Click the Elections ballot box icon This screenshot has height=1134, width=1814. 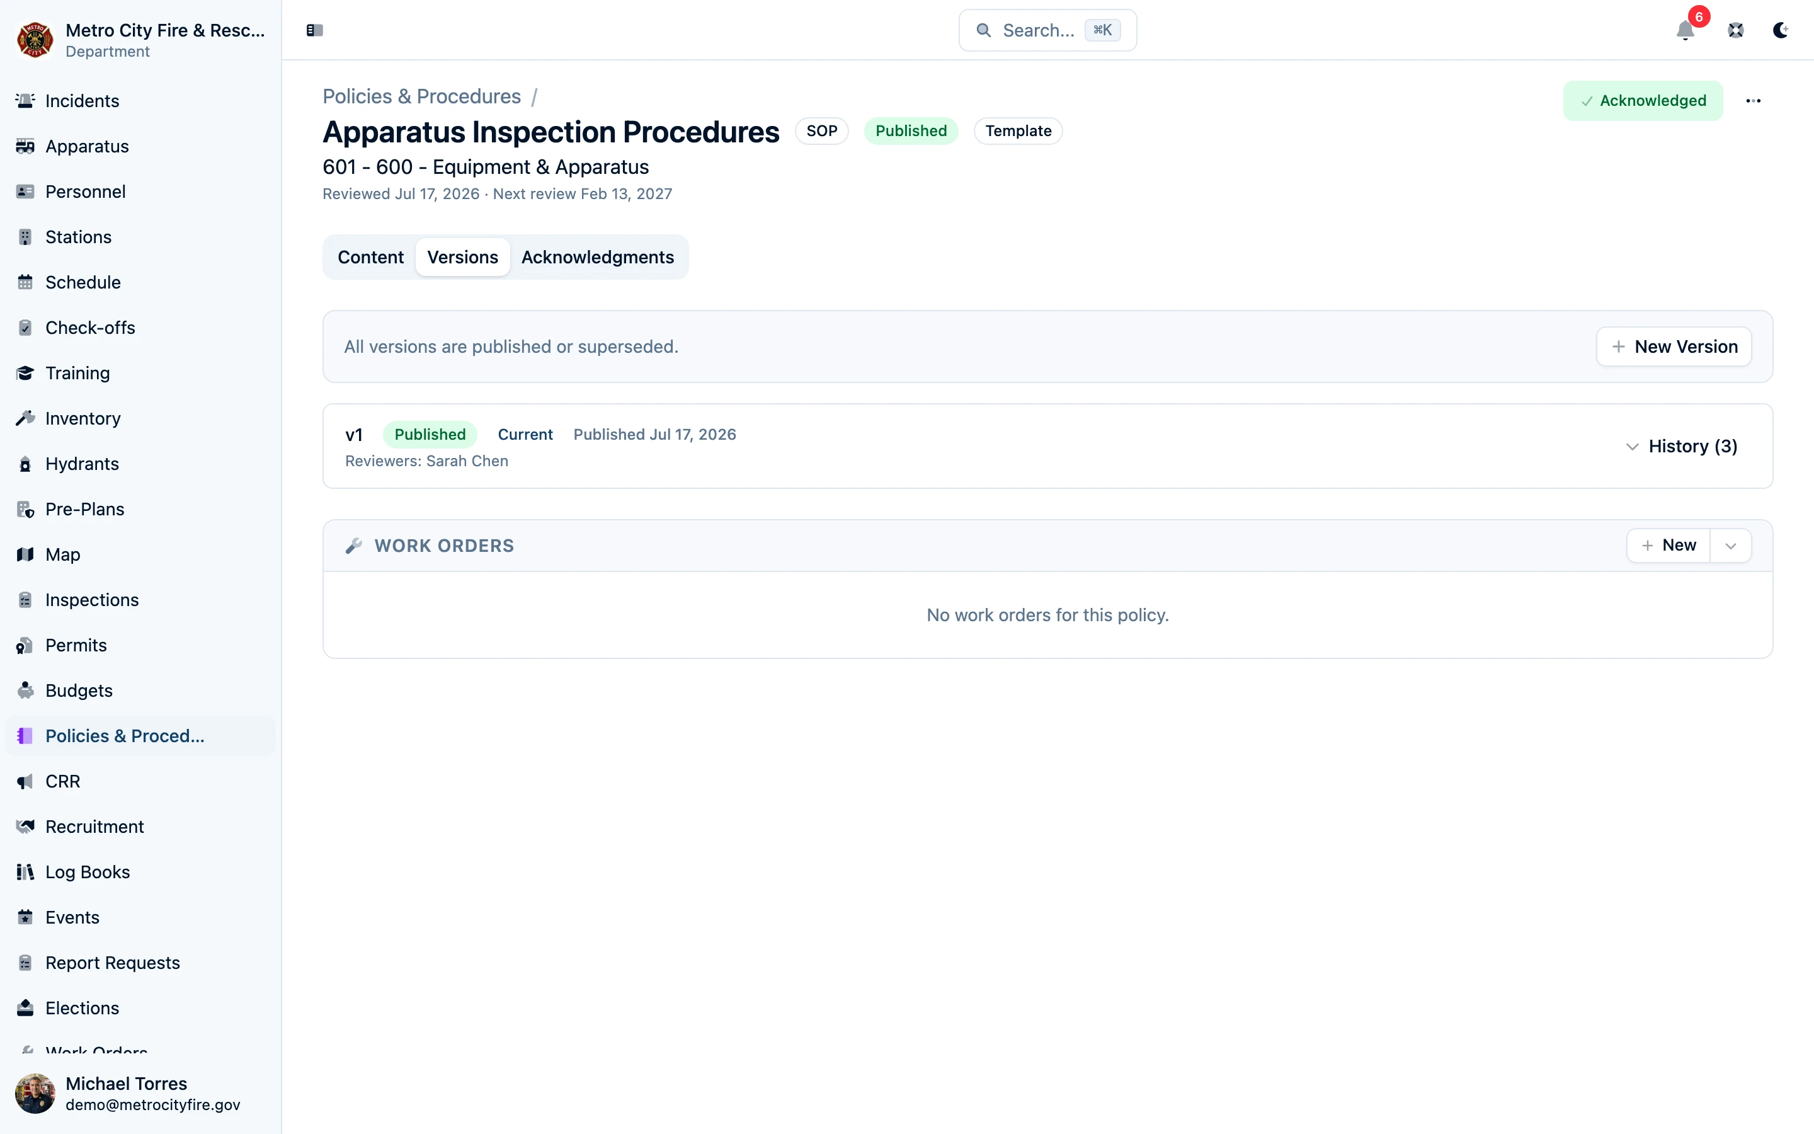[25, 1008]
